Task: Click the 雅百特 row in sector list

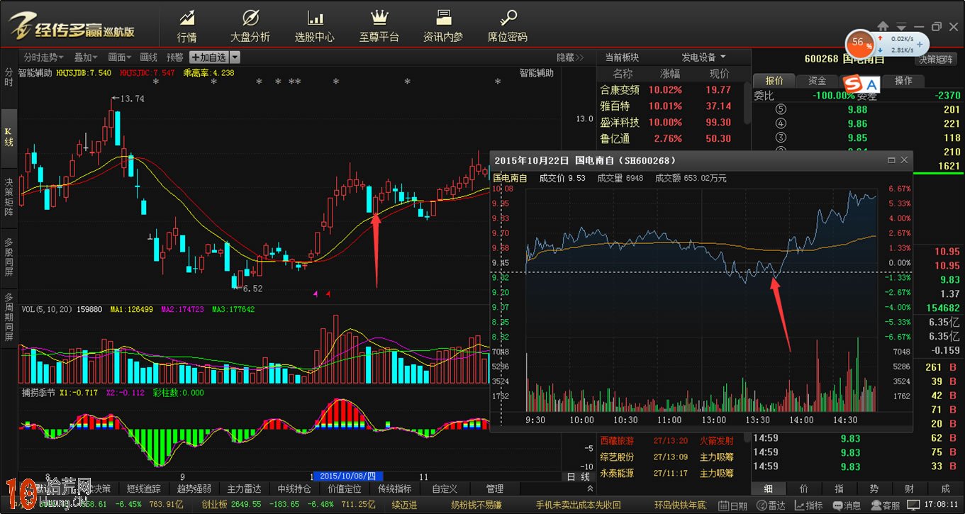Action: click(669, 106)
